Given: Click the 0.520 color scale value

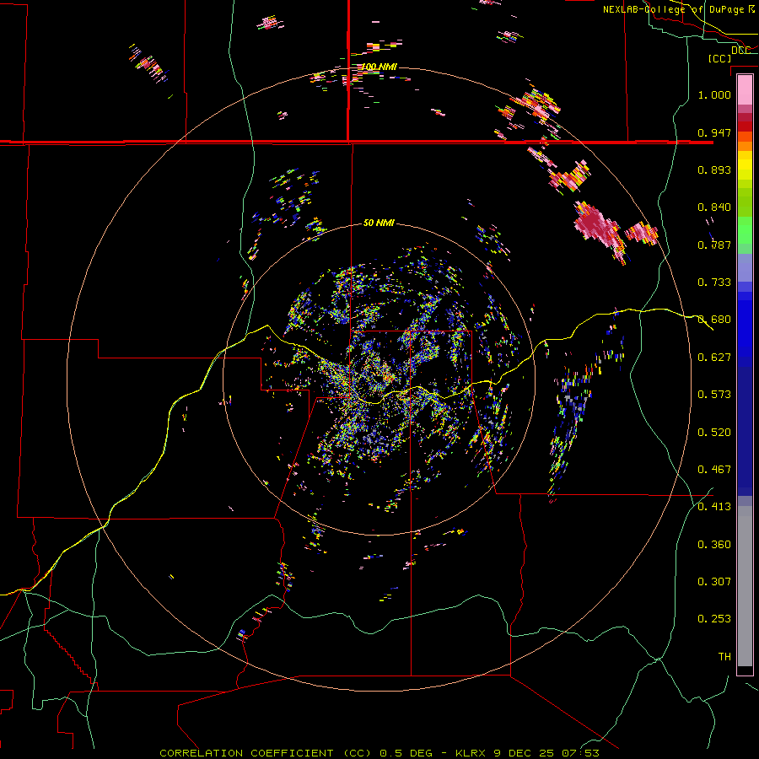Looking at the screenshot, I should 714,433.
